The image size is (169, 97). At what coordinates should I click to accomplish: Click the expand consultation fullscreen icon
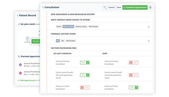(105, 7)
